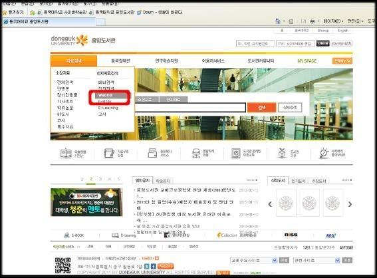Select 비도서 under 소장자료

tap(63, 114)
